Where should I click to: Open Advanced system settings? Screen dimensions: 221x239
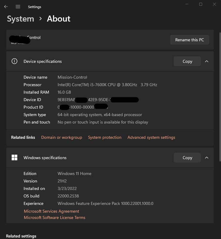pyautogui.click(x=151, y=137)
